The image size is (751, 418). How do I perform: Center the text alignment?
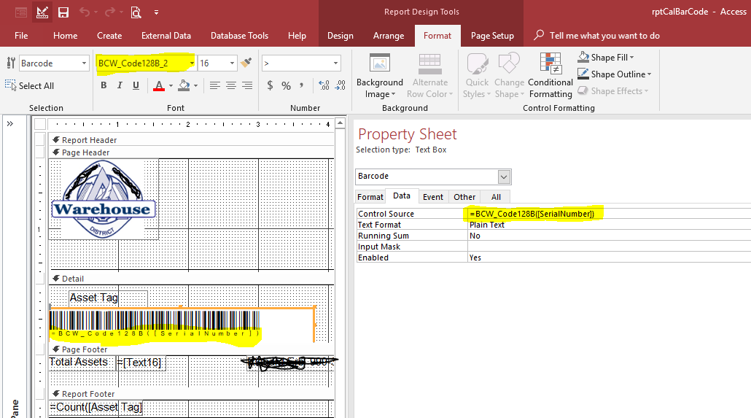[x=230, y=85]
